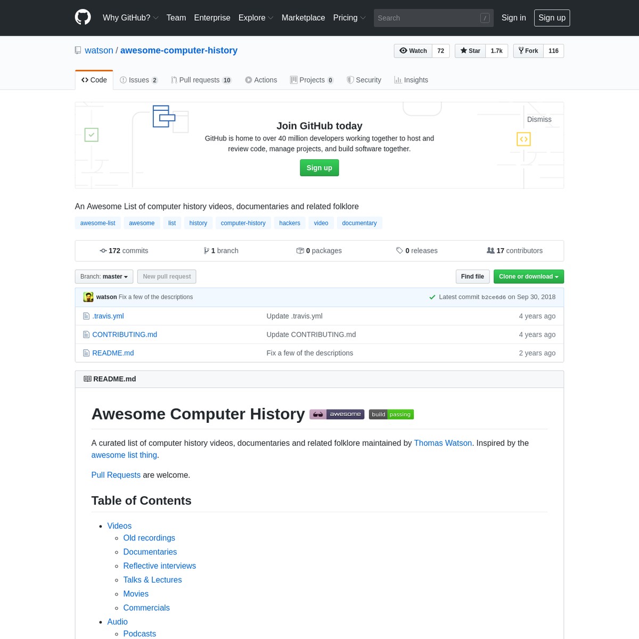Image resolution: width=639 pixels, height=639 pixels.
Task: Open the 0 packages page
Action: [x=319, y=251]
